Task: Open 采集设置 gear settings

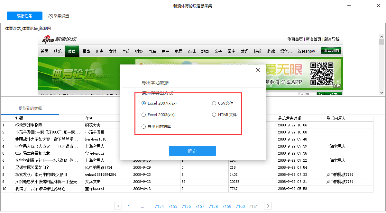Action: (59, 16)
